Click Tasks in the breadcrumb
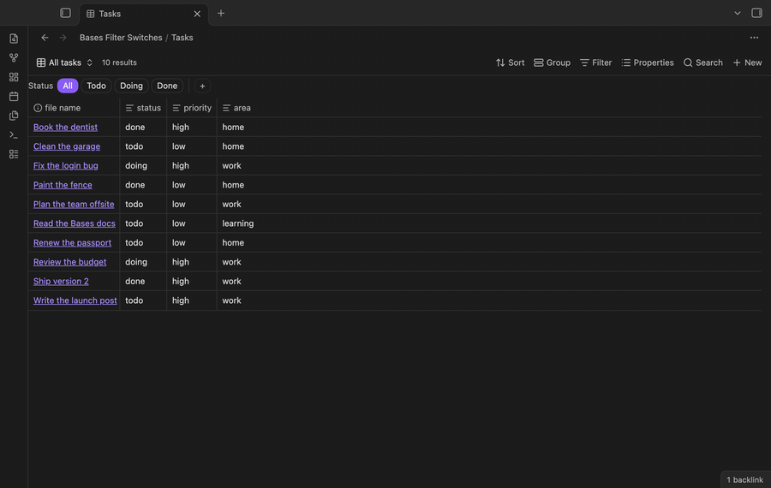Viewport: 771px width, 488px height. [182, 38]
